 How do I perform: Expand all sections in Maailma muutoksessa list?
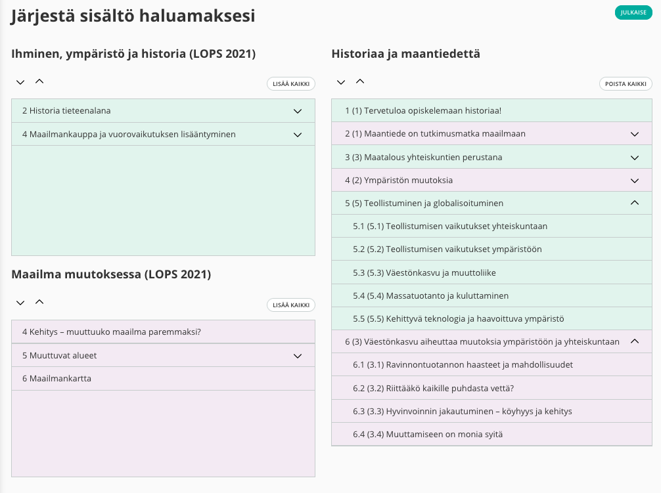pyautogui.click(x=20, y=303)
